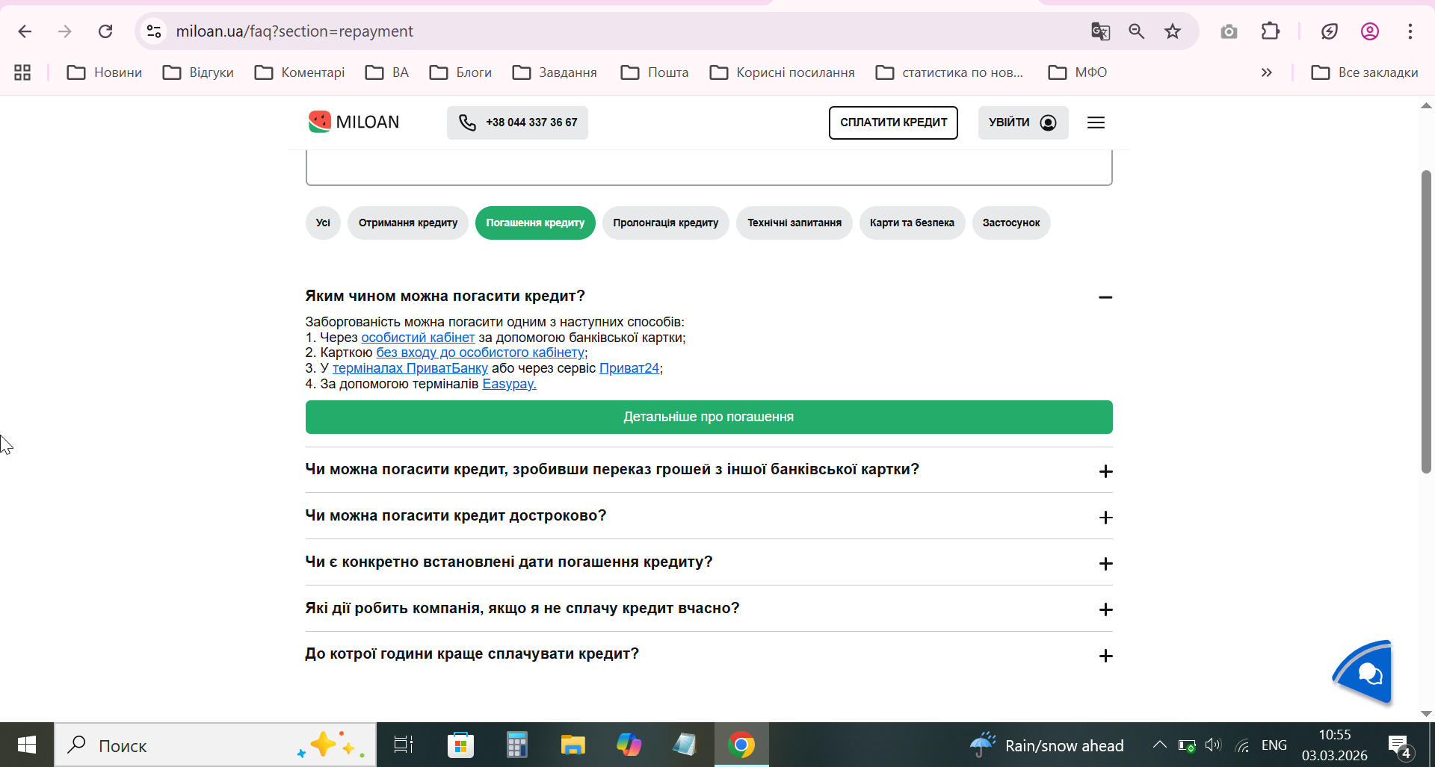Click the page vertical scrollbar thumb
1435x767 pixels.
[1426, 321]
